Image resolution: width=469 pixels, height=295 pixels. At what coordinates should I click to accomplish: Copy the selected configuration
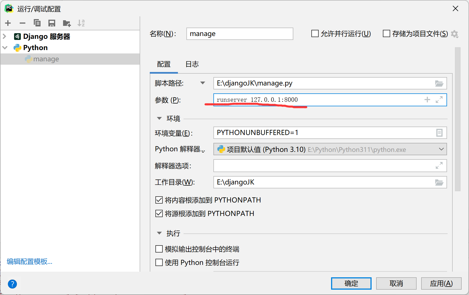coord(37,23)
